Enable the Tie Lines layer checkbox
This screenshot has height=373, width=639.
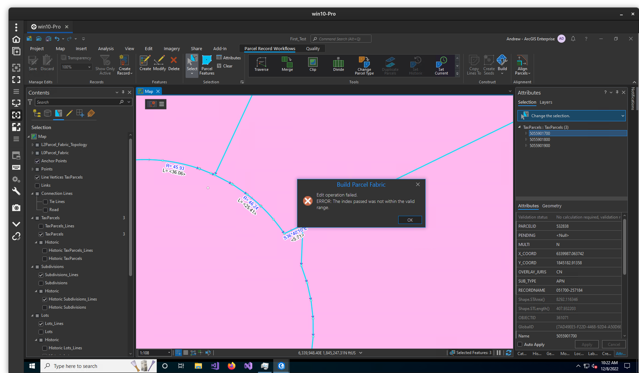click(x=45, y=202)
